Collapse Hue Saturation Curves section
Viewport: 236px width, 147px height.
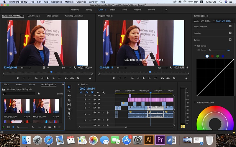(195, 102)
